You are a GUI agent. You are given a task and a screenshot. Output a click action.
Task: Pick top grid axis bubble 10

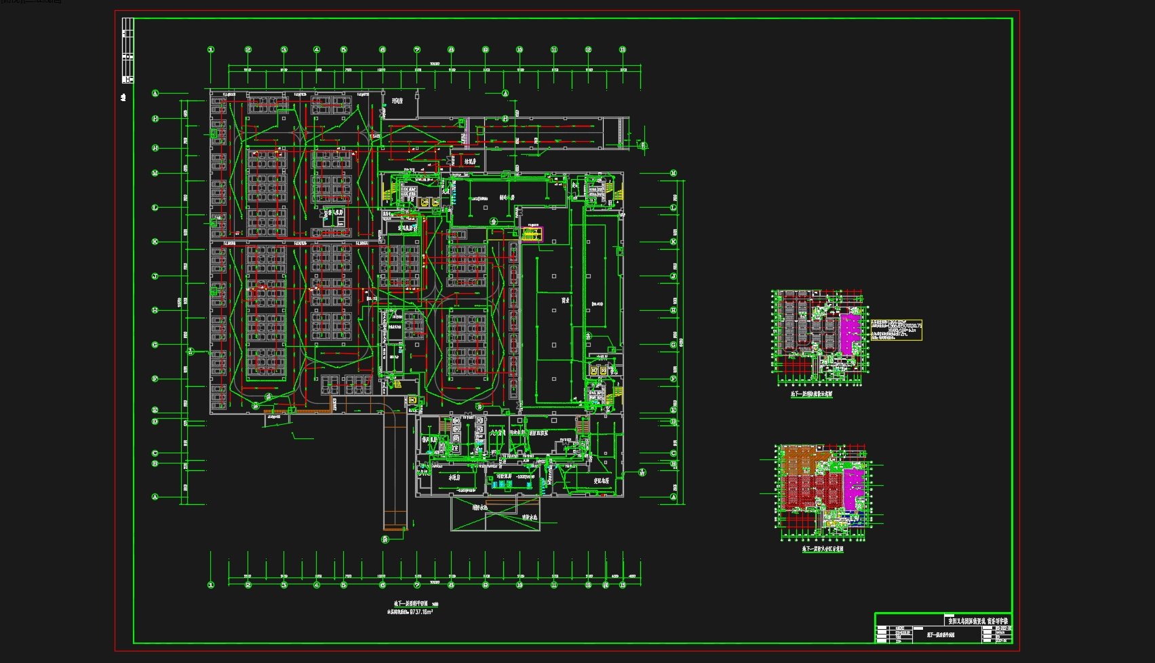pyautogui.click(x=520, y=50)
